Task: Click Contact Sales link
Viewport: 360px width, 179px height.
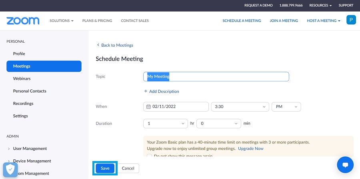Action: tap(135, 21)
